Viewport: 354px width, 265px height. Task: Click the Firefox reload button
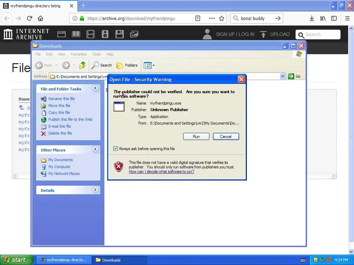29,18
